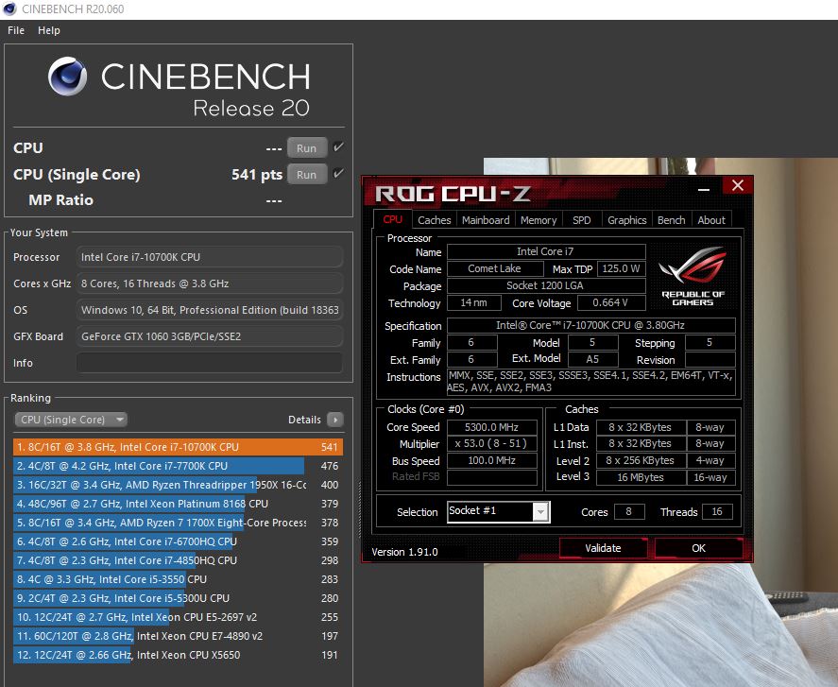Select the Intel Core i7-4850HQ ranking row
This screenshot has height=687, width=838.
[x=178, y=560]
